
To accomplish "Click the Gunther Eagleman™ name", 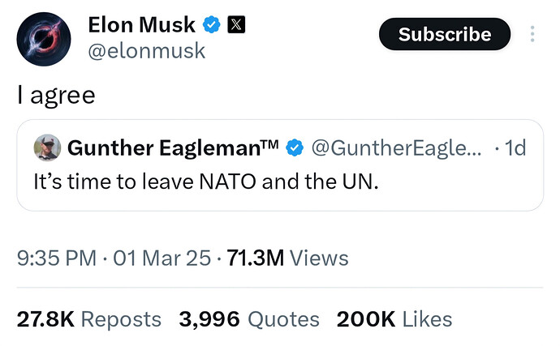I will pos(174,148).
